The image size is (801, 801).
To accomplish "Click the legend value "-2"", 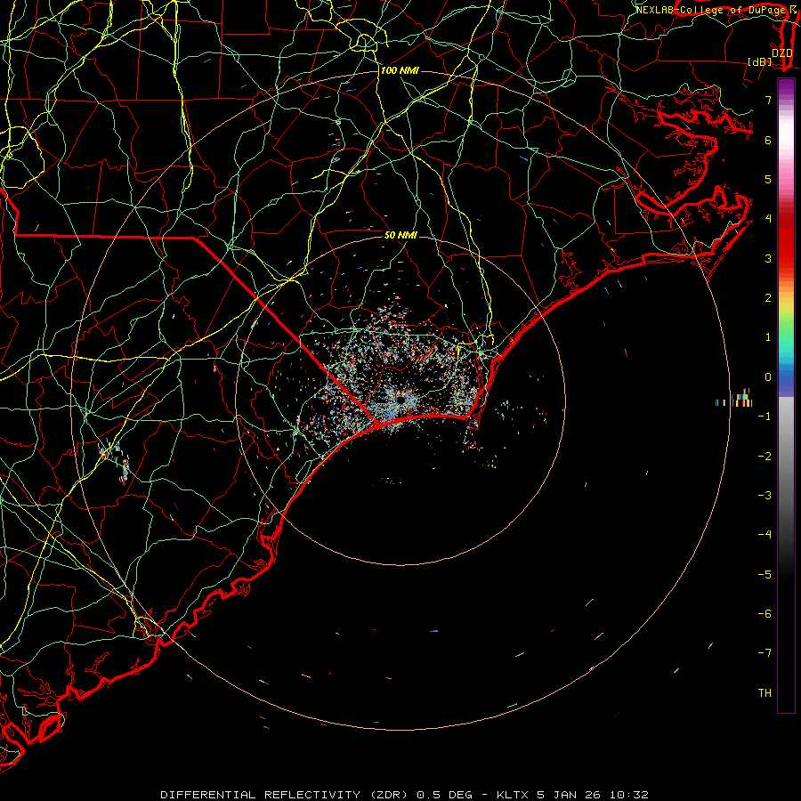I will coord(765,457).
